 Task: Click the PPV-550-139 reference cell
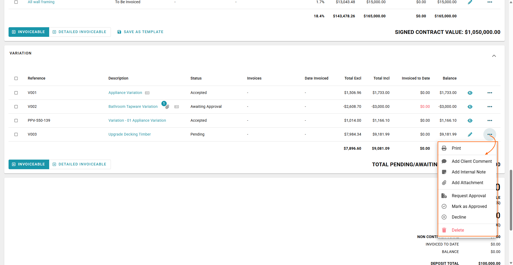(x=39, y=120)
